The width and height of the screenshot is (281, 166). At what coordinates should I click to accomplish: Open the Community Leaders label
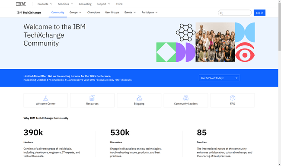click(186, 104)
